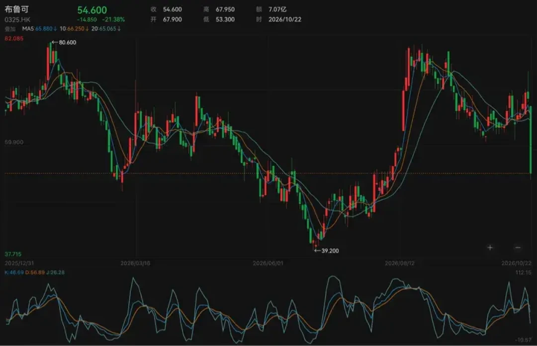Click the 2026/06/01 date axis label

[x=268, y=263]
